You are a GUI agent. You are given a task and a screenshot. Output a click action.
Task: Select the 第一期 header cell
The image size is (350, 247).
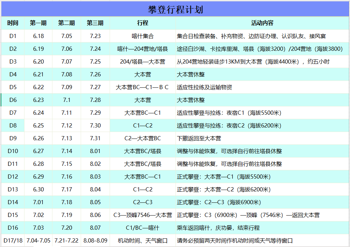[x=38, y=23]
